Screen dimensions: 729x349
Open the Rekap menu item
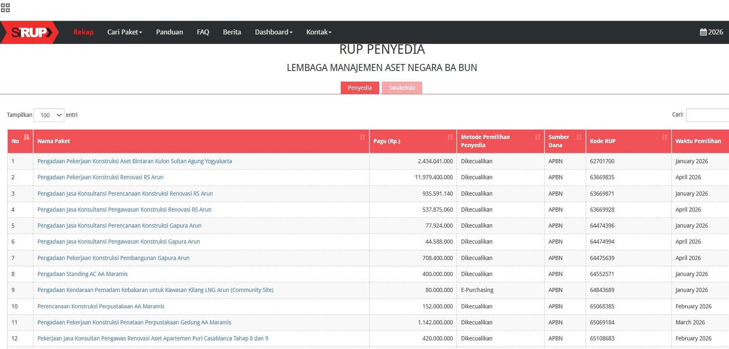83,32
